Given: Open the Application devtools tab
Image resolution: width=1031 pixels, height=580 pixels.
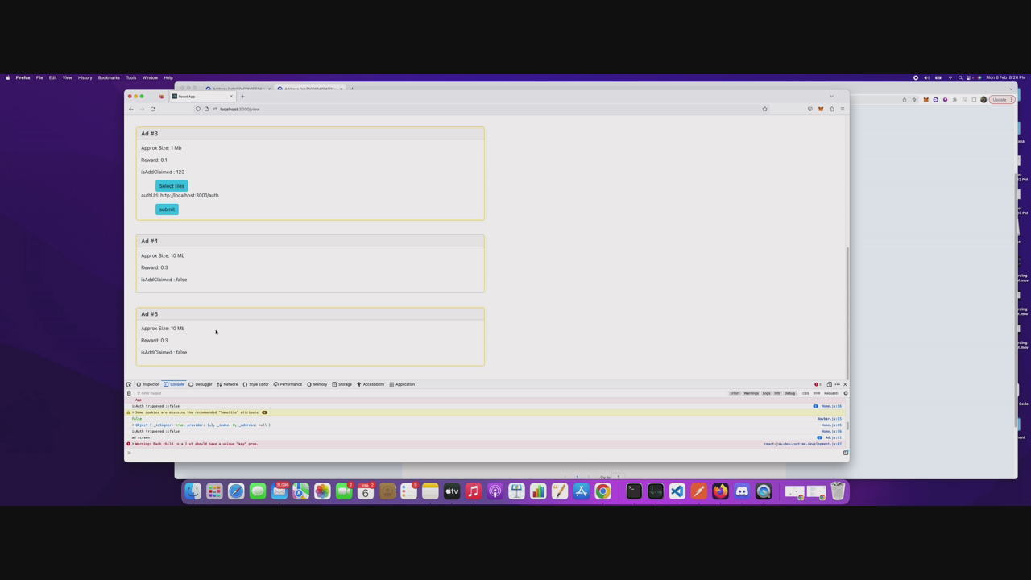Looking at the screenshot, I should 402,384.
